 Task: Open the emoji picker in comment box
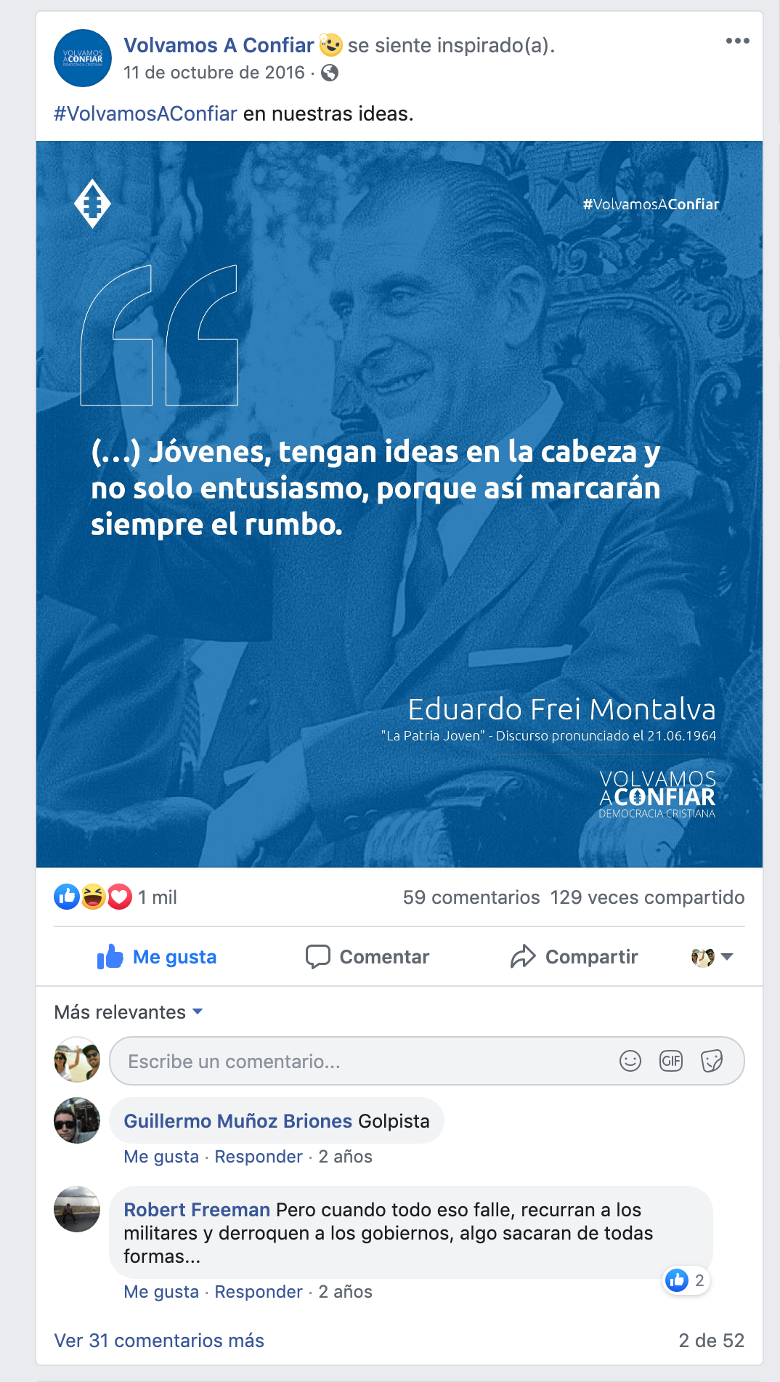[x=630, y=1062]
